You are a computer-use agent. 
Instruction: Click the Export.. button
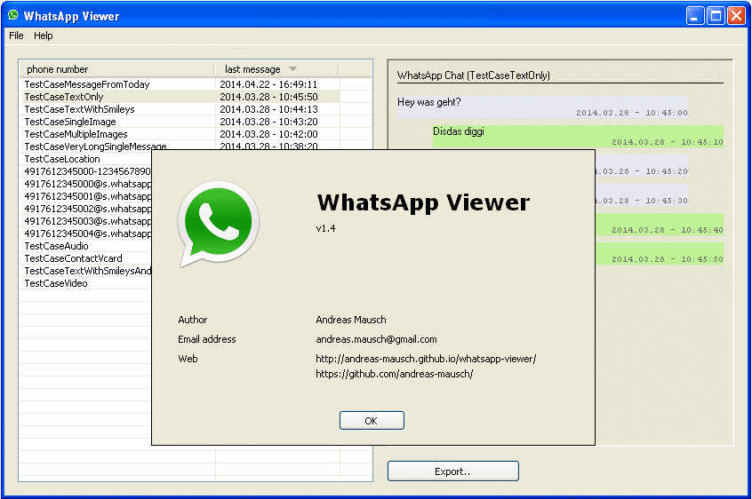pos(452,471)
